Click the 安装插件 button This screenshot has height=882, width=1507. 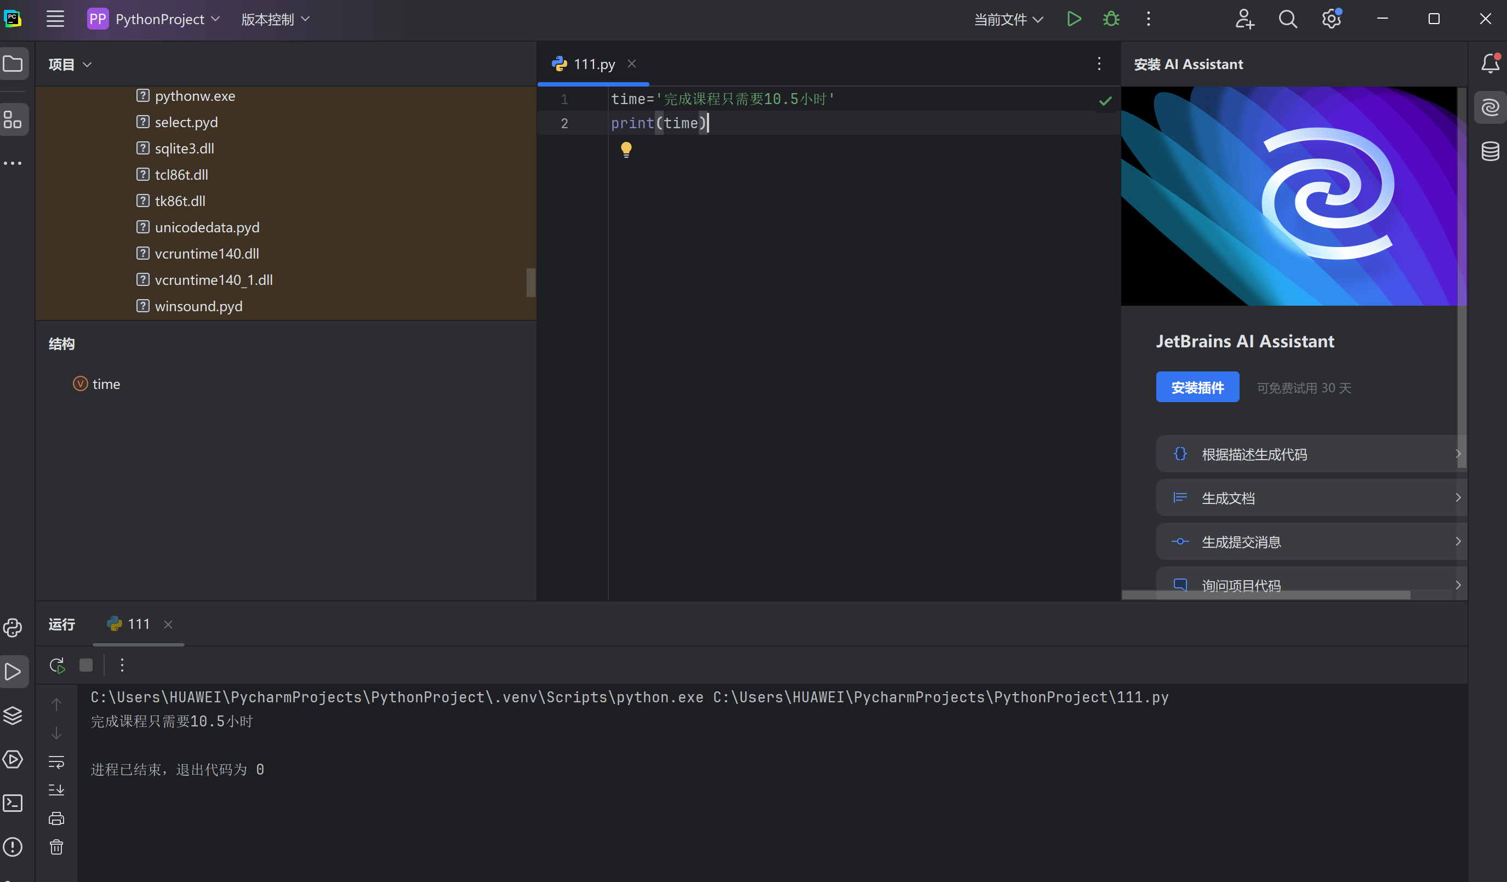click(1197, 387)
